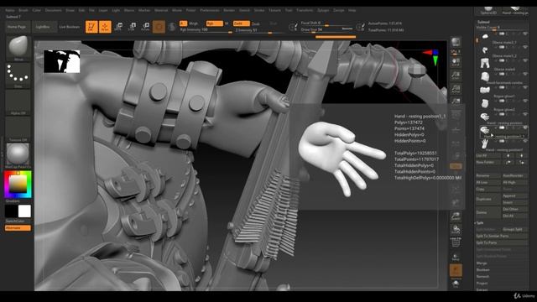
Task: Open the Brush menu
Action: point(23,10)
